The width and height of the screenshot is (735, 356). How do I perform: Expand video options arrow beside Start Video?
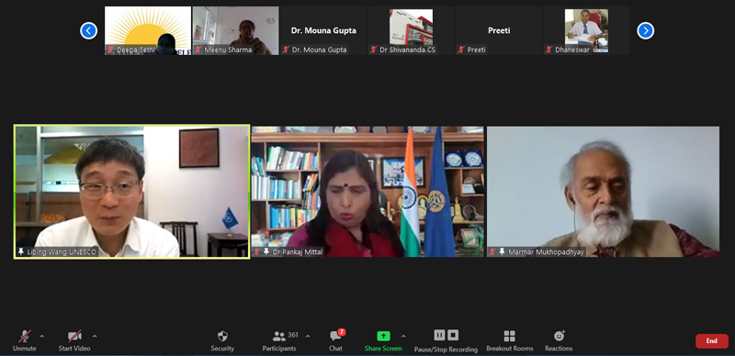click(x=95, y=336)
